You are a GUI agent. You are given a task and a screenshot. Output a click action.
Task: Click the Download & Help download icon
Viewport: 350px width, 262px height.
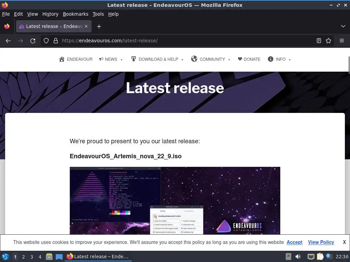[134, 59]
